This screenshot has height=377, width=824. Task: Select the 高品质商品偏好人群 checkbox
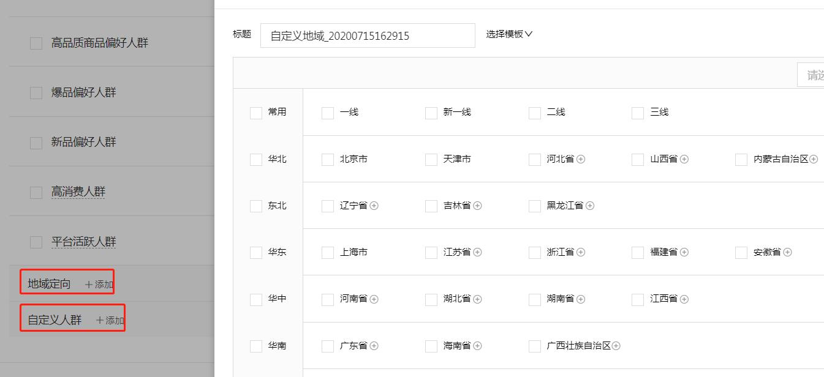36,43
